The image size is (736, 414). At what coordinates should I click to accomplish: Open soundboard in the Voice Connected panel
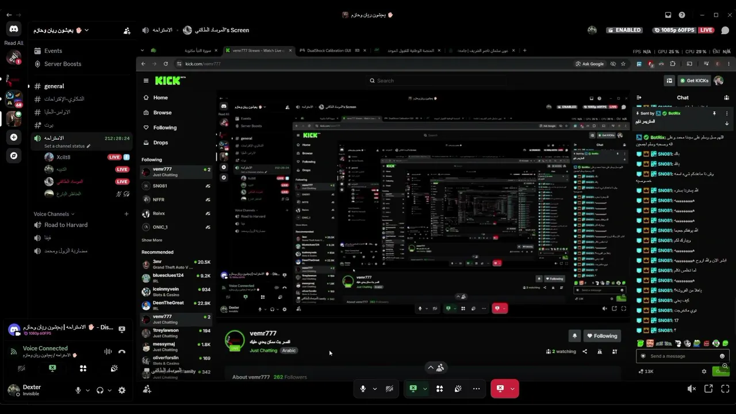coord(114,369)
